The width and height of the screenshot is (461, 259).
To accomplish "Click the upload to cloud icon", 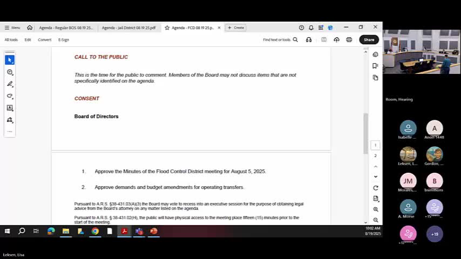I will point(337,40).
